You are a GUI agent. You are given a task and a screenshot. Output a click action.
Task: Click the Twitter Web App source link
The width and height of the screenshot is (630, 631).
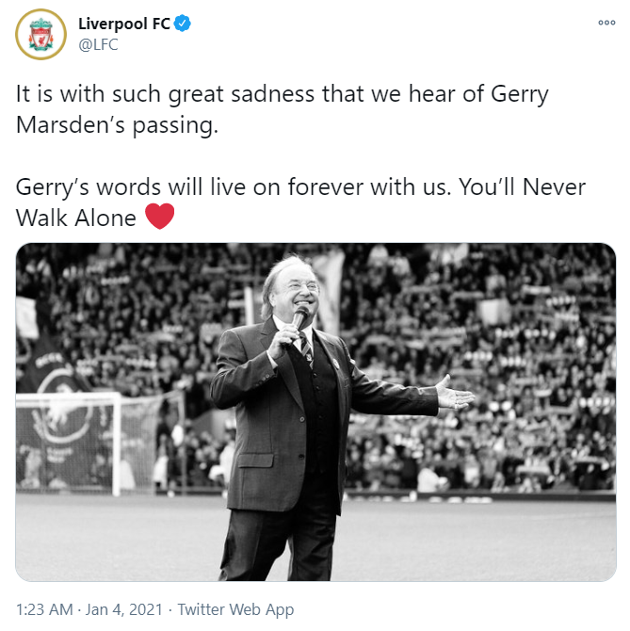tap(235, 609)
